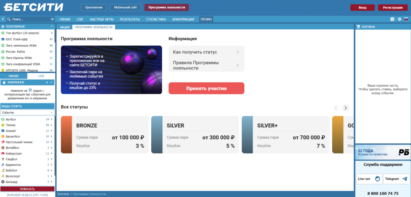Switch sidebar toggle to ЛИНИЯ
The height and width of the screenshot is (197, 411).
pos(14,76)
